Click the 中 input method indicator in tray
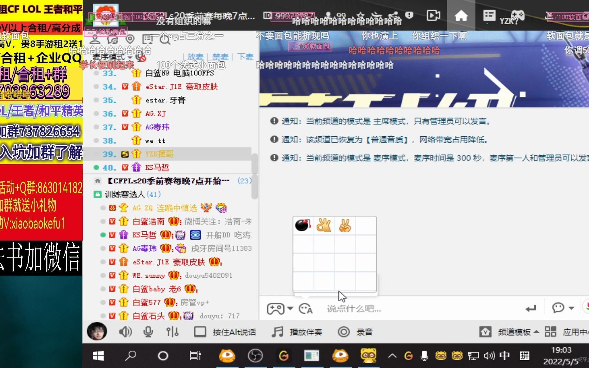The height and width of the screenshot is (368, 589). pyautogui.click(x=504, y=356)
